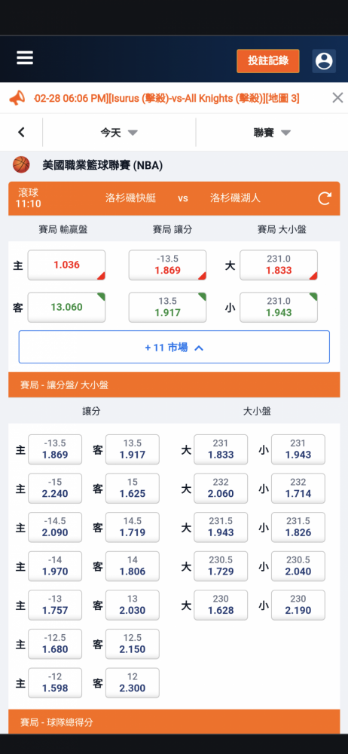Dismiss the announcement ticker bar
The width and height of the screenshot is (348, 754).
click(337, 98)
